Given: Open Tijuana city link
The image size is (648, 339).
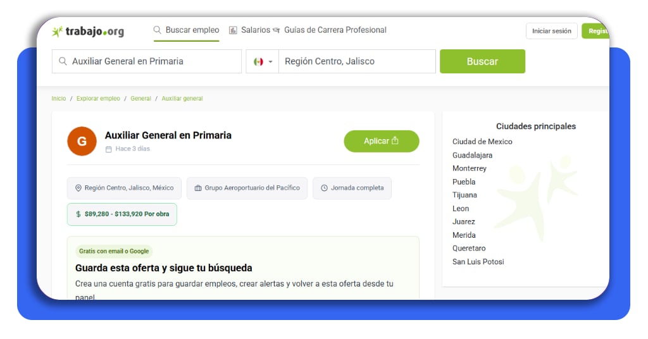Looking at the screenshot, I should pyautogui.click(x=464, y=195).
